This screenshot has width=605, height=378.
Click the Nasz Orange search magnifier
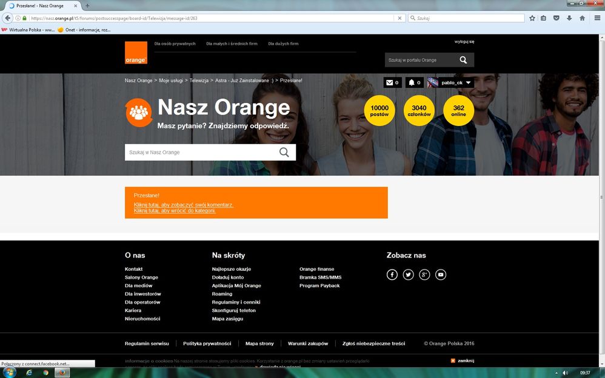pos(284,153)
